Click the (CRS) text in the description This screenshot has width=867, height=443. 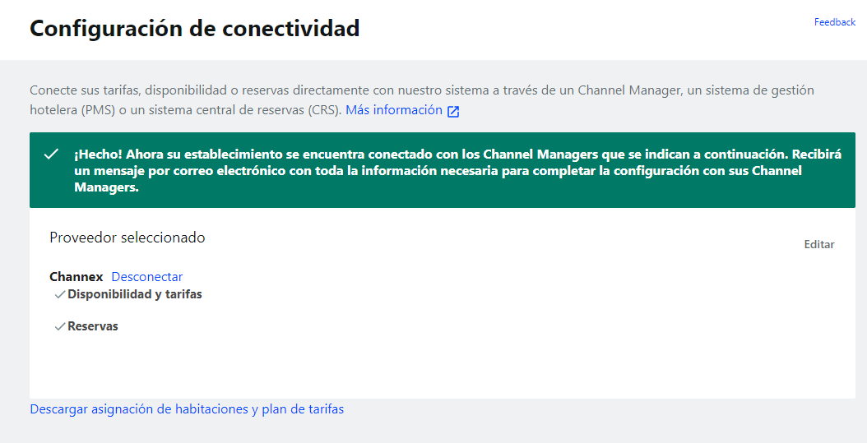(x=322, y=110)
